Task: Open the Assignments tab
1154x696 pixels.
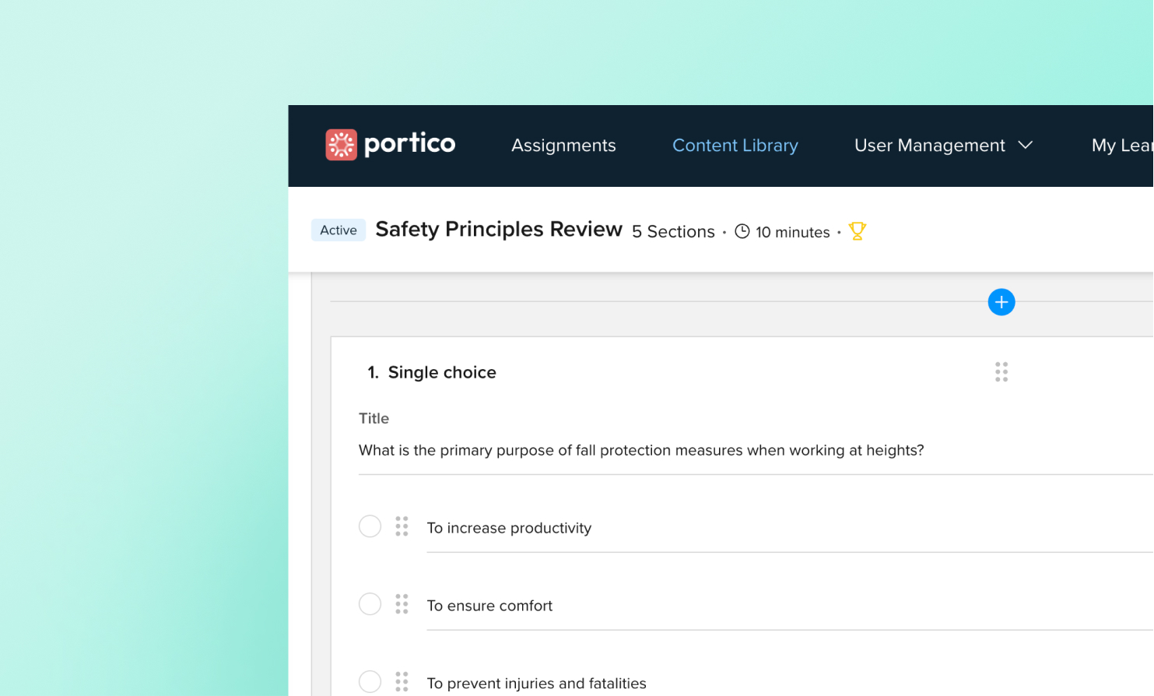Action: [563, 146]
